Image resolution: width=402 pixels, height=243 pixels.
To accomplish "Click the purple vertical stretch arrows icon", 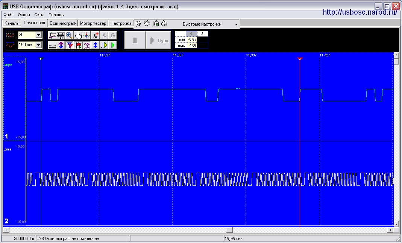I will tap(61, 45).
